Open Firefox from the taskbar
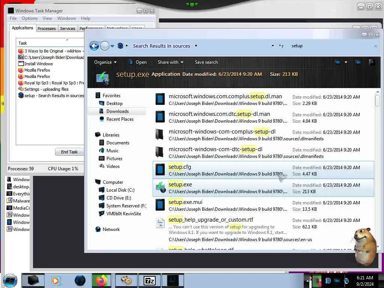The width and height of the screenshot is (384, 288). click(x=101, y=280)
